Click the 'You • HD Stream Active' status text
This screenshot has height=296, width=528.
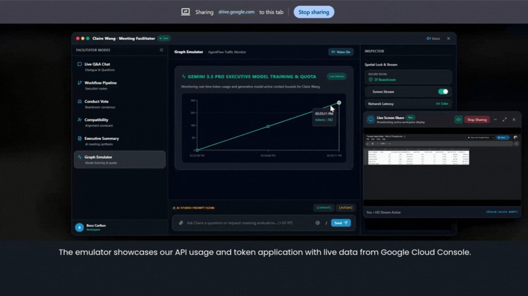pyautogui.click(x=383, y=212)
